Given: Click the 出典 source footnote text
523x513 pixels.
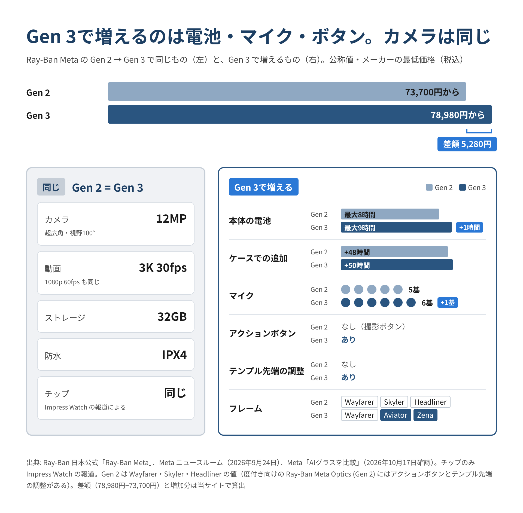Looking at the screenshot, I should pos(259,474).
